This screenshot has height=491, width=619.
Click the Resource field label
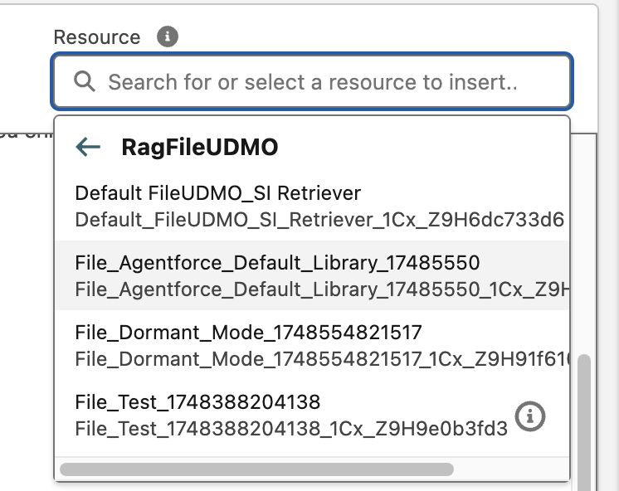pos(97,37)
